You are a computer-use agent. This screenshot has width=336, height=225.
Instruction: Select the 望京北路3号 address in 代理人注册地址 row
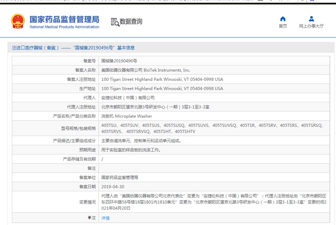[x=155, y=107]
